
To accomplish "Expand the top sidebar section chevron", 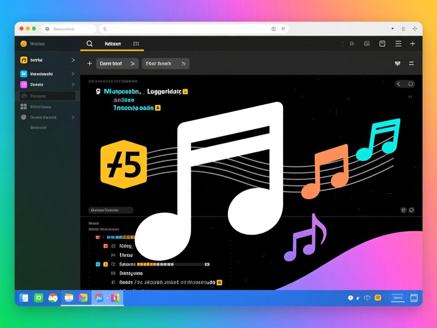I will [72, 60].
